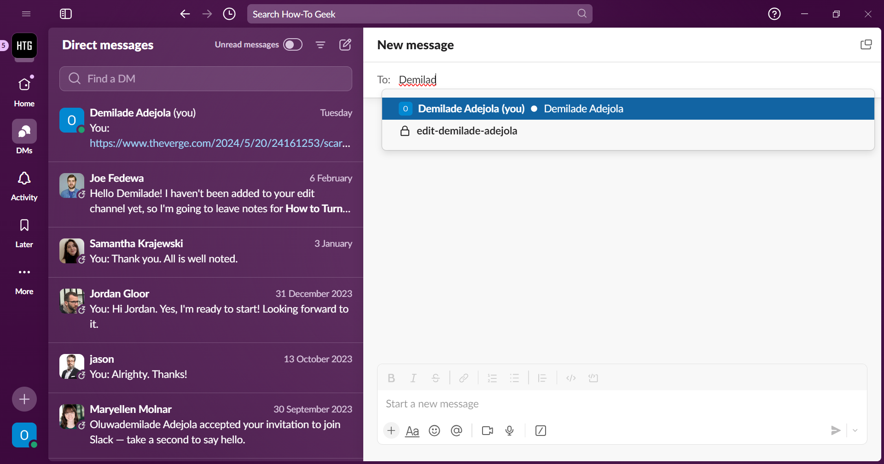Switch to the Activity tab
This screenshot has width=884, height=464.
(x=24, y=186)
